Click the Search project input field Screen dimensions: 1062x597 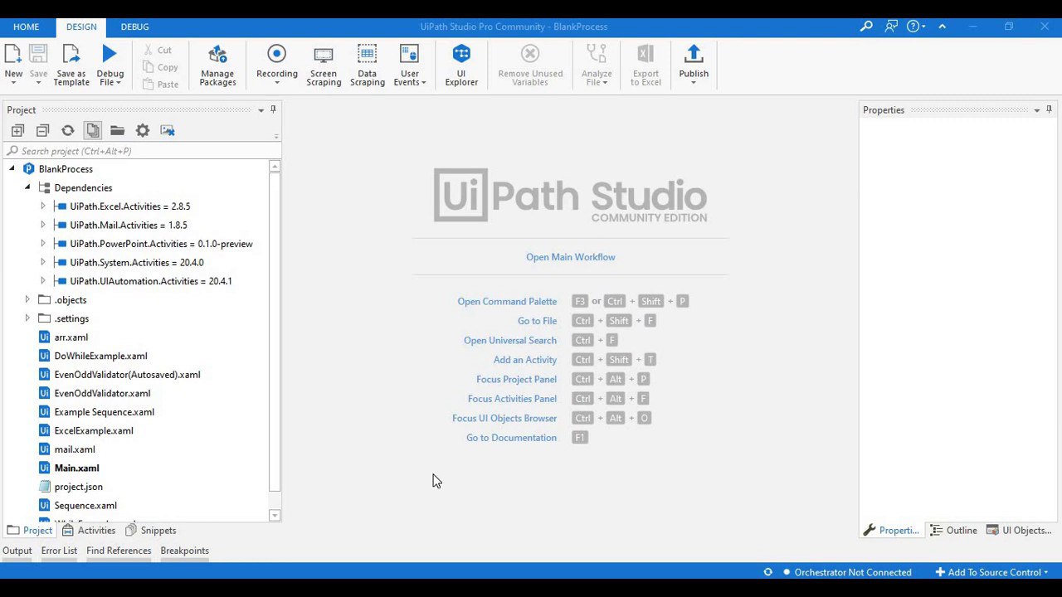click(141, 151)
